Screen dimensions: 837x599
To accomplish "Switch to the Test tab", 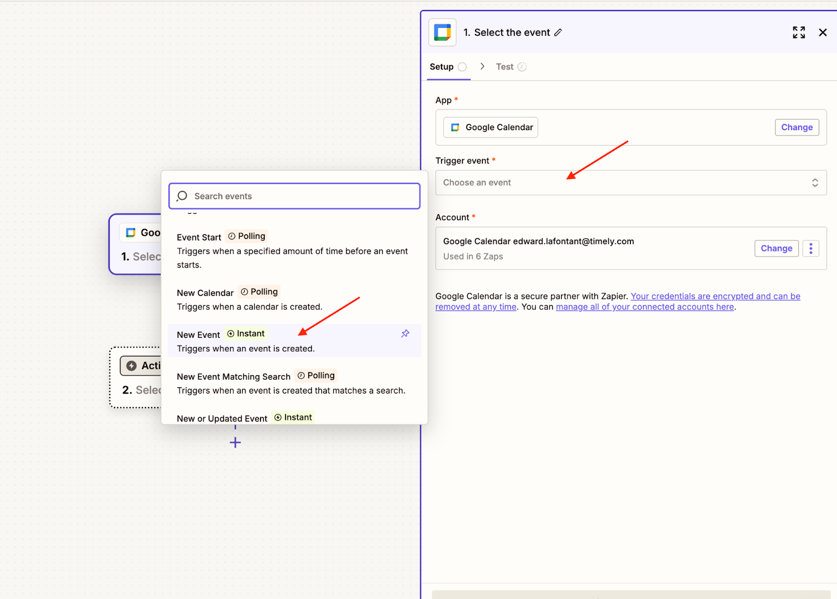I will (505, 67).
